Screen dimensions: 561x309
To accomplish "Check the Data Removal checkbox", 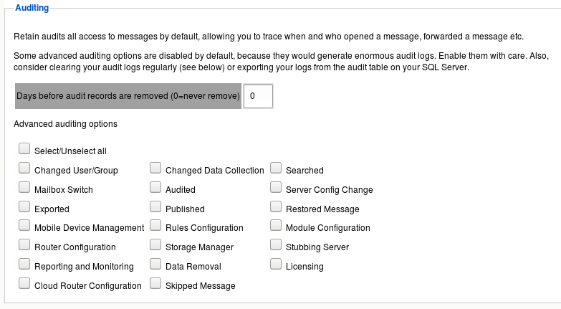I will click(x=155, y=265).
